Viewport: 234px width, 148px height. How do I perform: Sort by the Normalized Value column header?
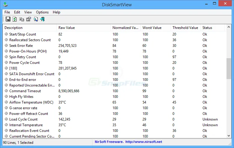[125, 28]
